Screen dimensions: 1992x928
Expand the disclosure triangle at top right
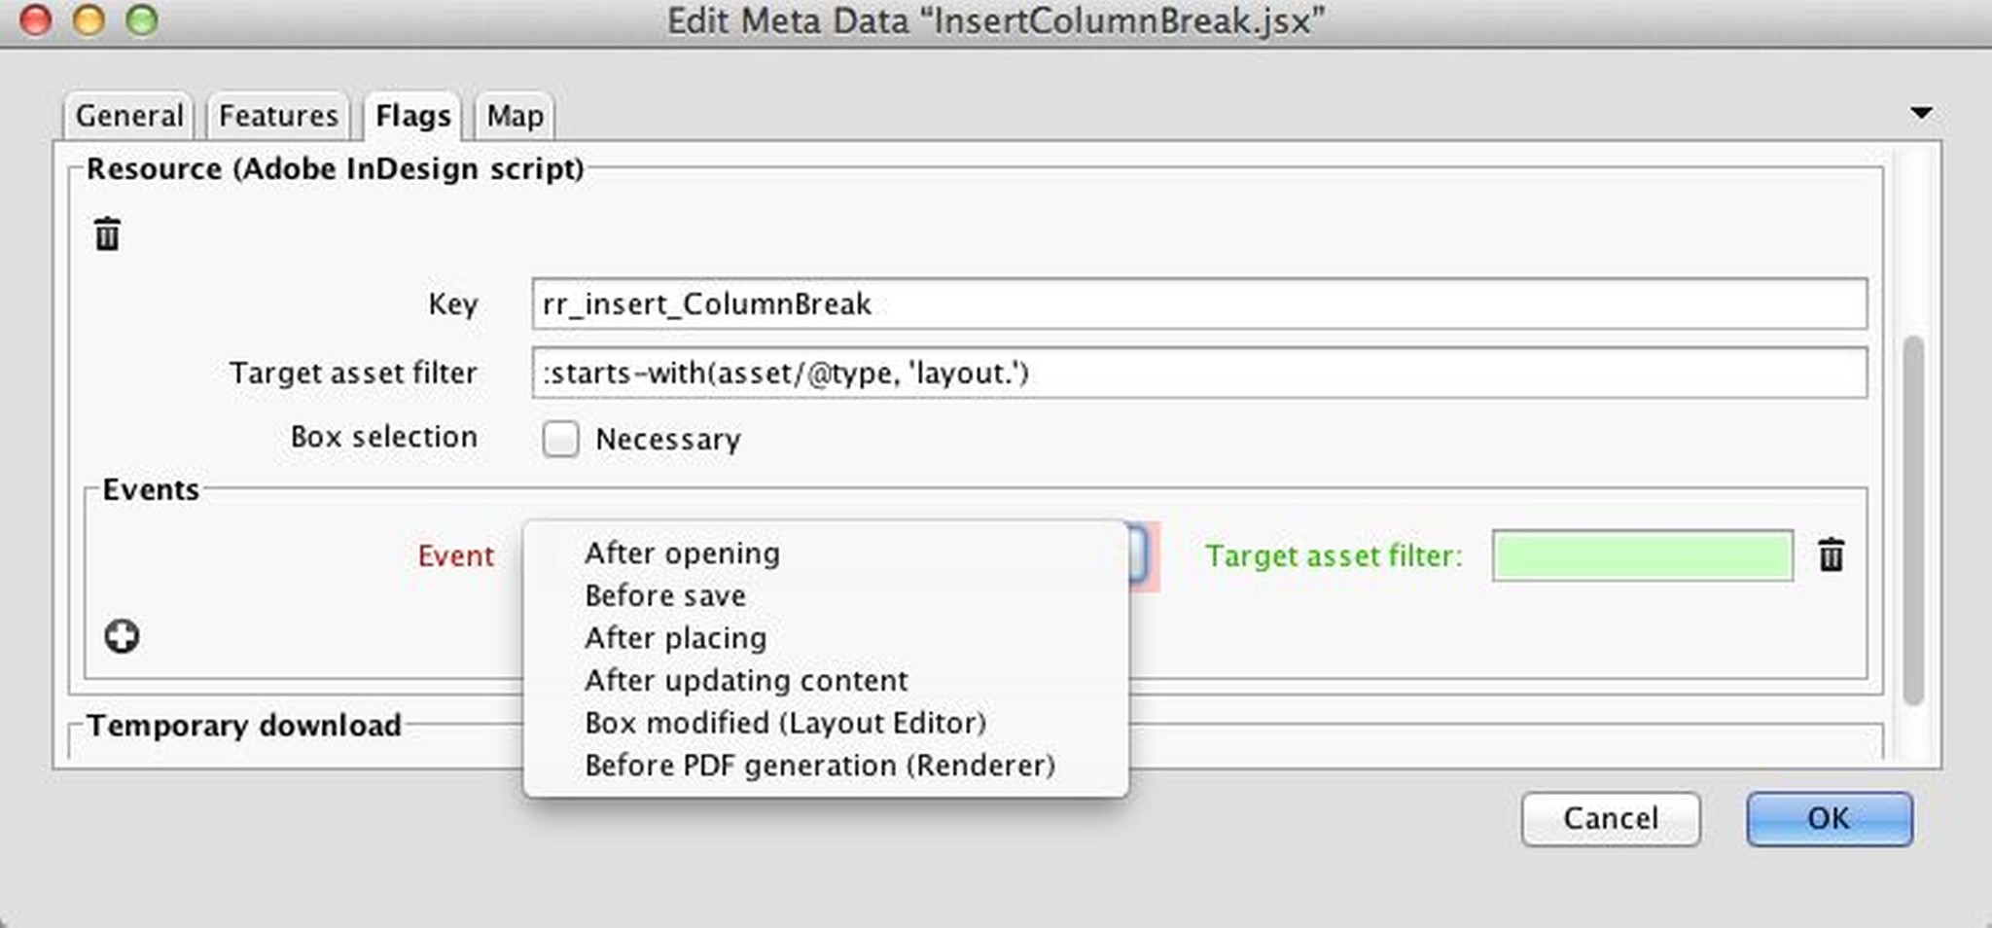tap(1921, 113)
